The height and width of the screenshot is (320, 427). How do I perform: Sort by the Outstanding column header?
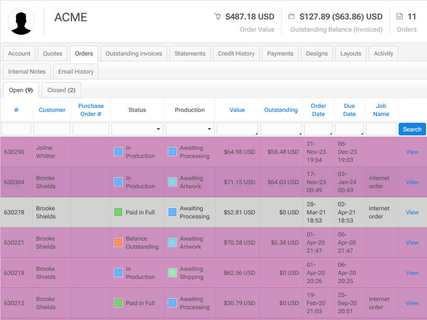point(281,110)
